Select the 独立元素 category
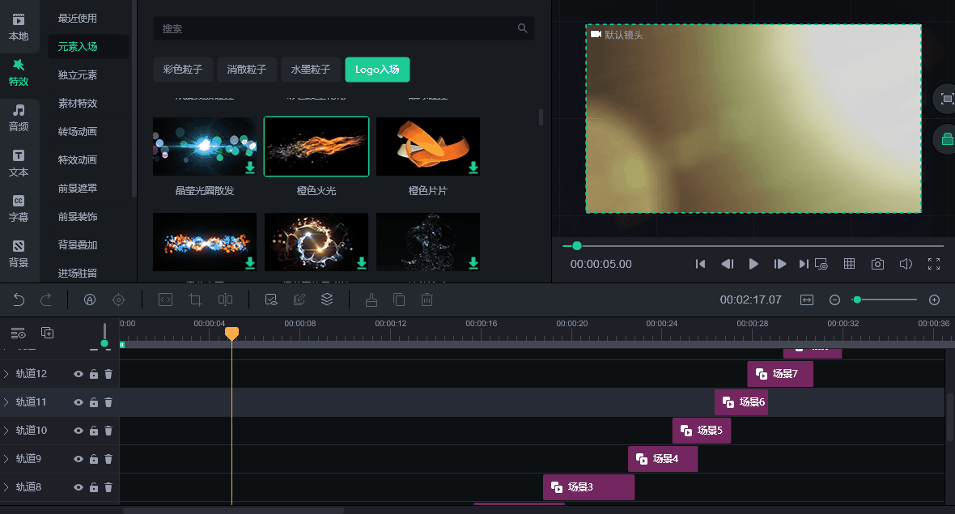955x514 pixels. point(78,75)
